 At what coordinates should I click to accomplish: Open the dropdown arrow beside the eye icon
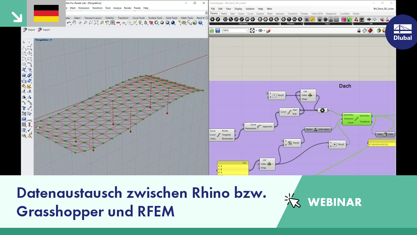click(264, 31)
